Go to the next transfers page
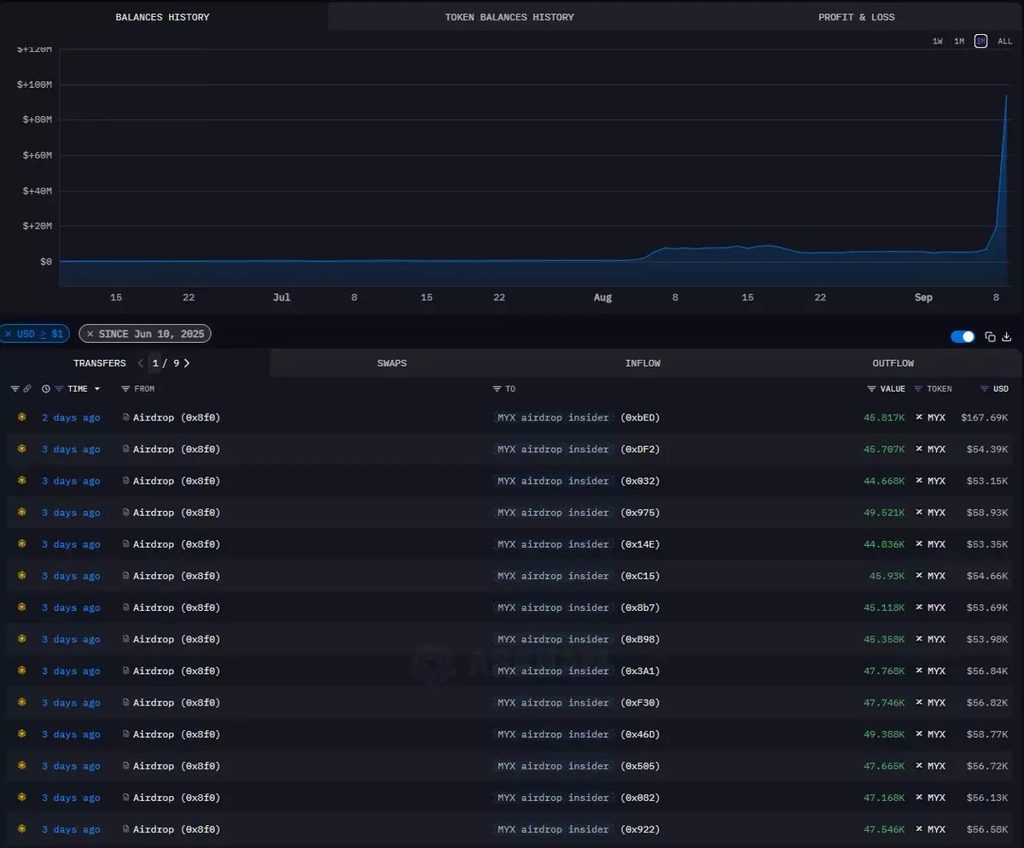Viewport: 1024px width, 848px height. point(187,363)
